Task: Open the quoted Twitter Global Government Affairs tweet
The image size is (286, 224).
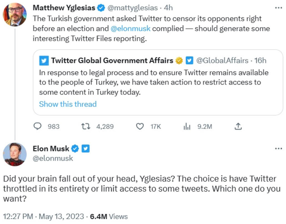Action: pyautogui.click(x=158, y=82)
